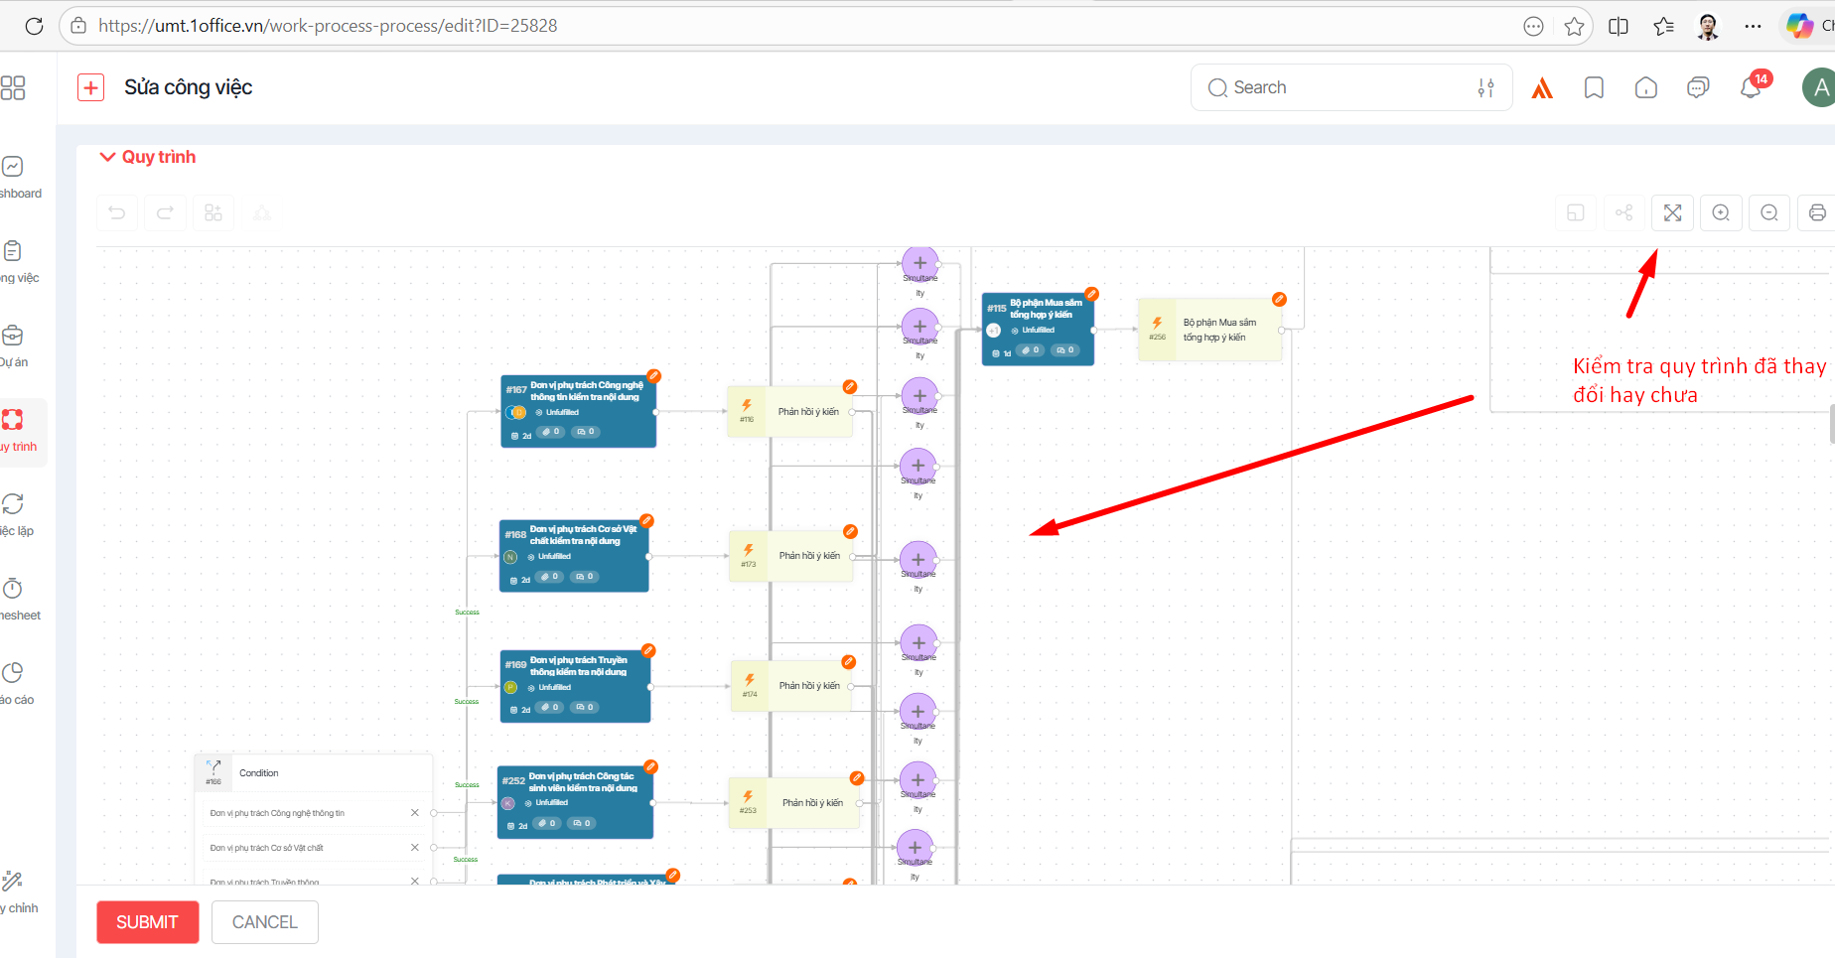Image resolution: width=1835 pixels, height=958 pixels.
Task: Open the notifications bell with 14 badge
Action: click(x=1751, y=87)
